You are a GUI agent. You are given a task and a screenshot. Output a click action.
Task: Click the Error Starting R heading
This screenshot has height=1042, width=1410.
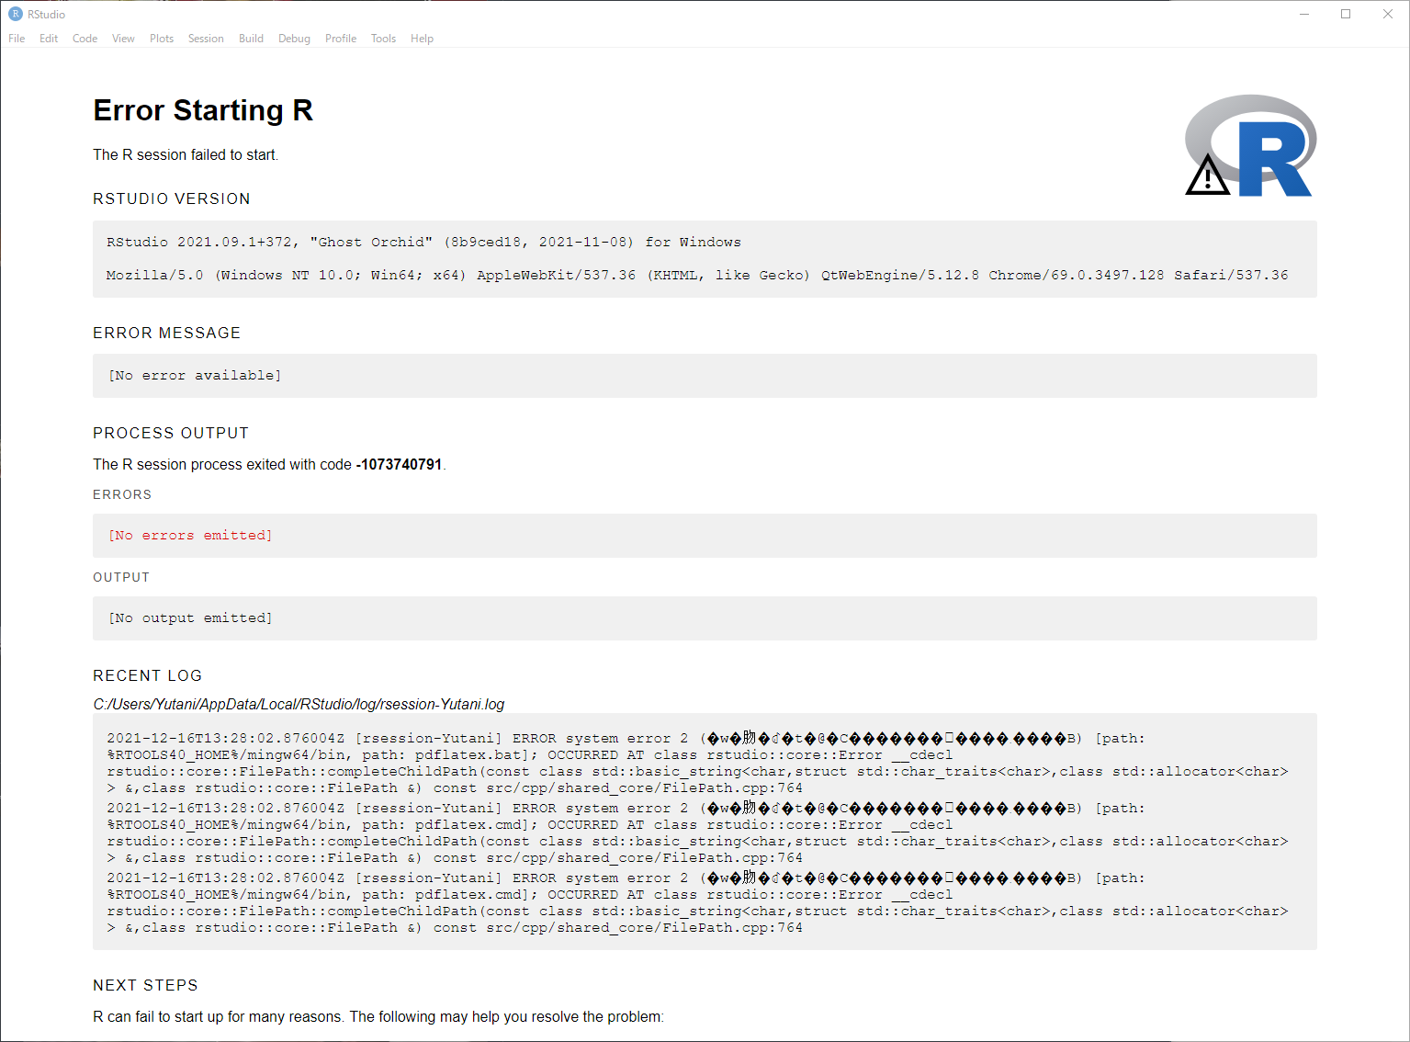click(x=203, y=110)
